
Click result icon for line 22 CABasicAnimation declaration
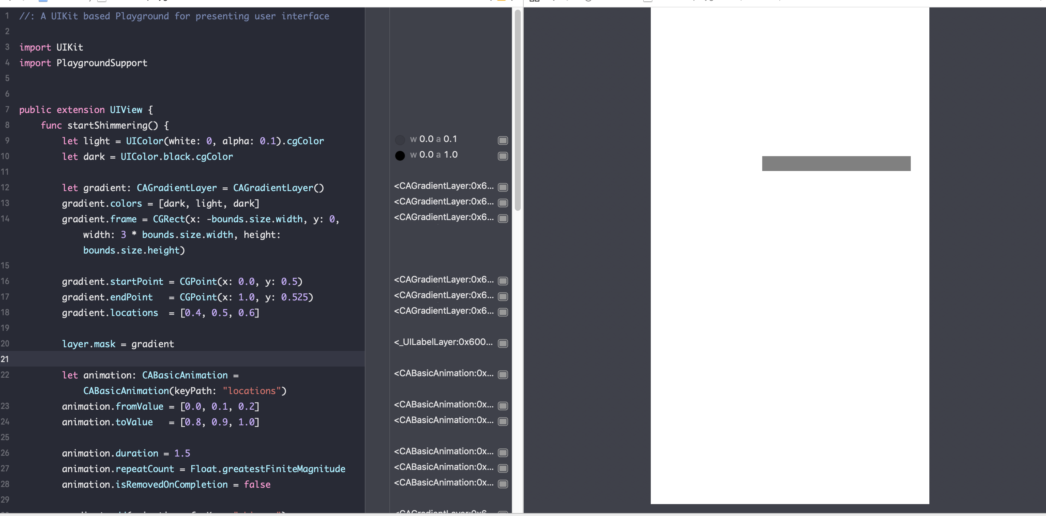pos(503,375)
